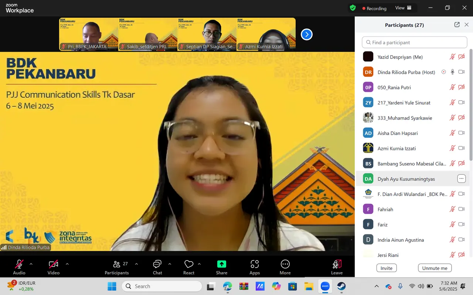Pop out the Participants panel
The width and height of the screenshot is (473, 295).
(457, 25)
